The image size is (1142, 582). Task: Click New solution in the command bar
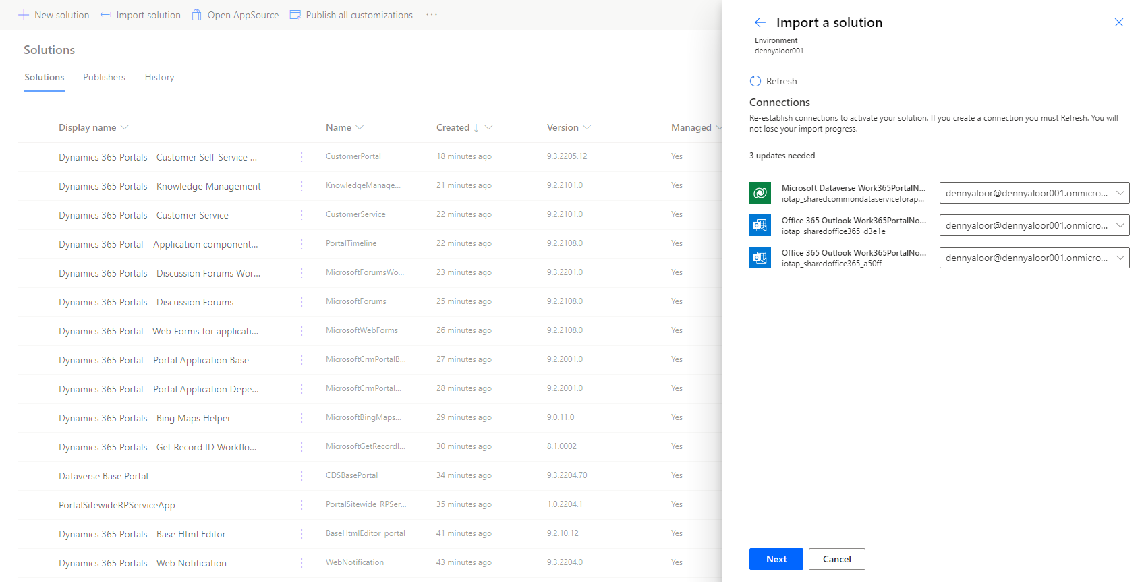click(53, 15)
